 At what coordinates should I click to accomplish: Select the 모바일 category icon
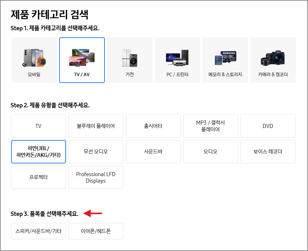(x=34, y=60)
